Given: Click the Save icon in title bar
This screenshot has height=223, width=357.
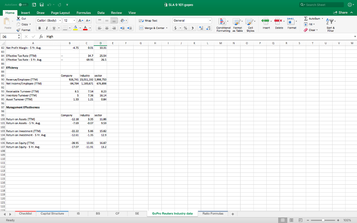Looking at the screenshot, I should [x=41, y=5].
